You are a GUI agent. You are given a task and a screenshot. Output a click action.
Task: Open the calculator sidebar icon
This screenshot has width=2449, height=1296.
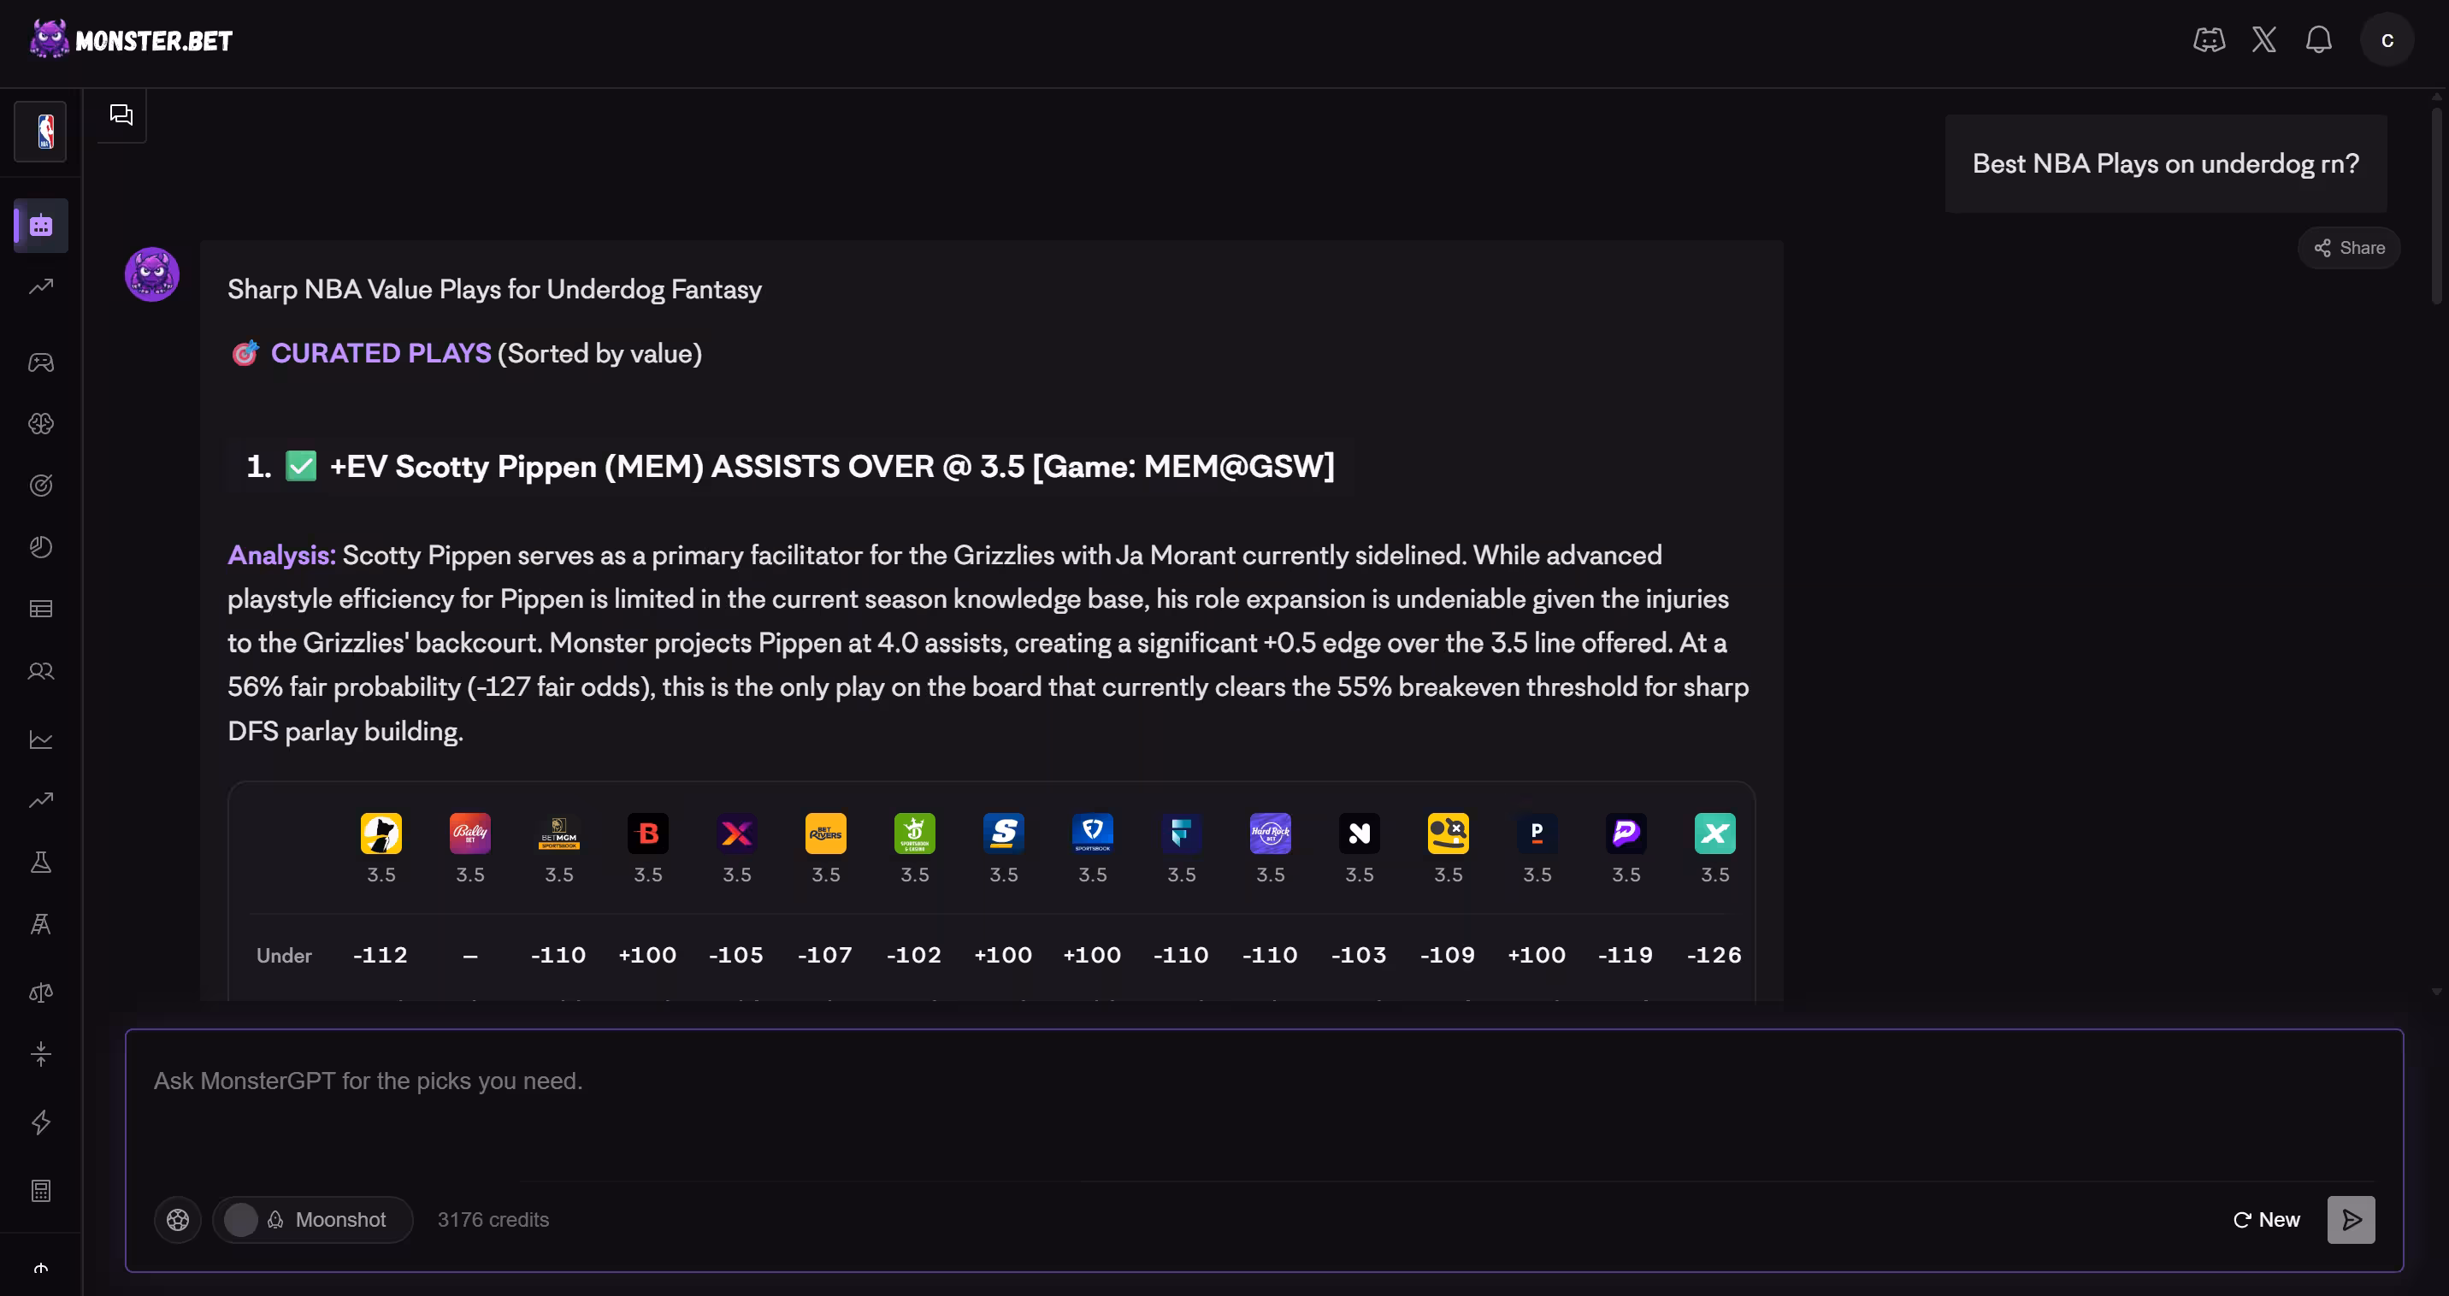click(x=41, y=1191)
